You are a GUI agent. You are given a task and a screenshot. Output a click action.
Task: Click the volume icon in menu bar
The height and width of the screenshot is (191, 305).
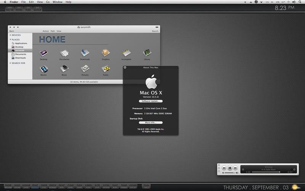pos(294,2)
